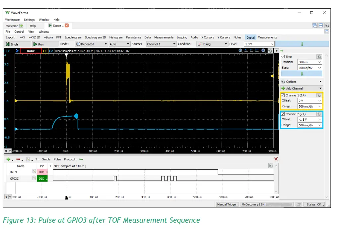This screenshot has width=338, height=229.
Task: Disable the Channel 2 checkbox
Action: [x=283, y=114]
